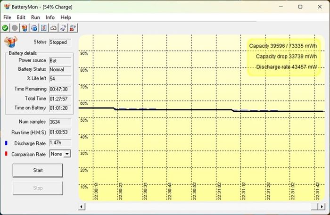Screen dimensions: 330x215
Task: Click the 22:31:02 time label on graph
Action: [219, 191]
